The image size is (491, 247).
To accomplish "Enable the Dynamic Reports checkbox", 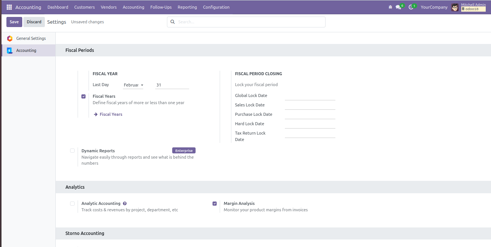I will click(72, 150).
